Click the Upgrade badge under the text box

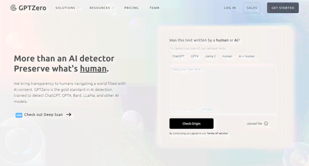207,109
